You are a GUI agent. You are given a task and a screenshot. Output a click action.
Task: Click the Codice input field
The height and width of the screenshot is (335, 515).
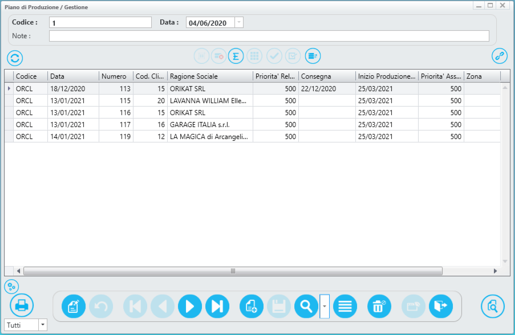tap(100, 23)
